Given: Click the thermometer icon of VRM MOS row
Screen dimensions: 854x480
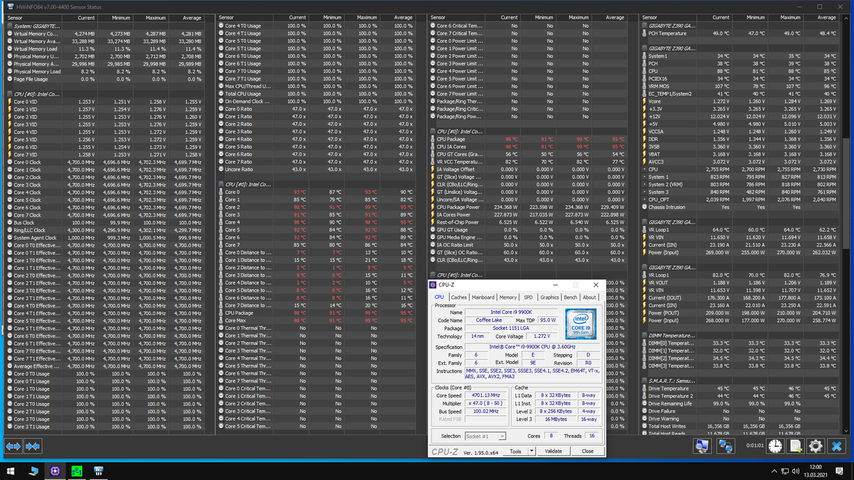Looking at the screenshot, I should (x=645, y=86).
